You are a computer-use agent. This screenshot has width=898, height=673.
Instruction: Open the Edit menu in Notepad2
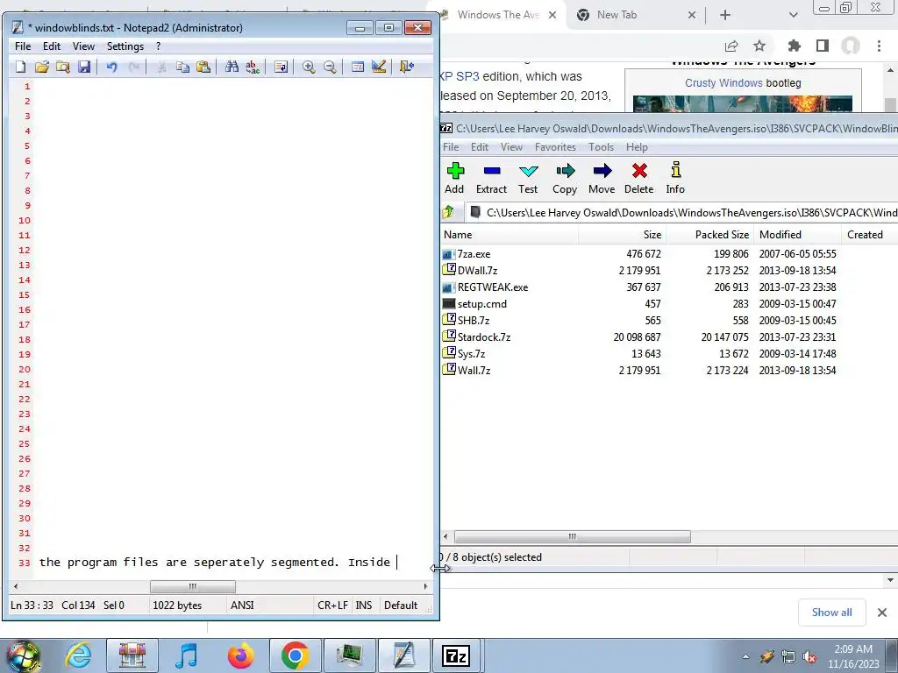pos(52,46)
